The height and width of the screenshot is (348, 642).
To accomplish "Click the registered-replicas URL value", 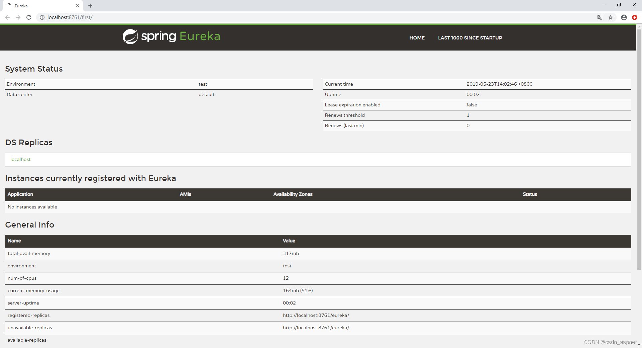I will 316,315.
